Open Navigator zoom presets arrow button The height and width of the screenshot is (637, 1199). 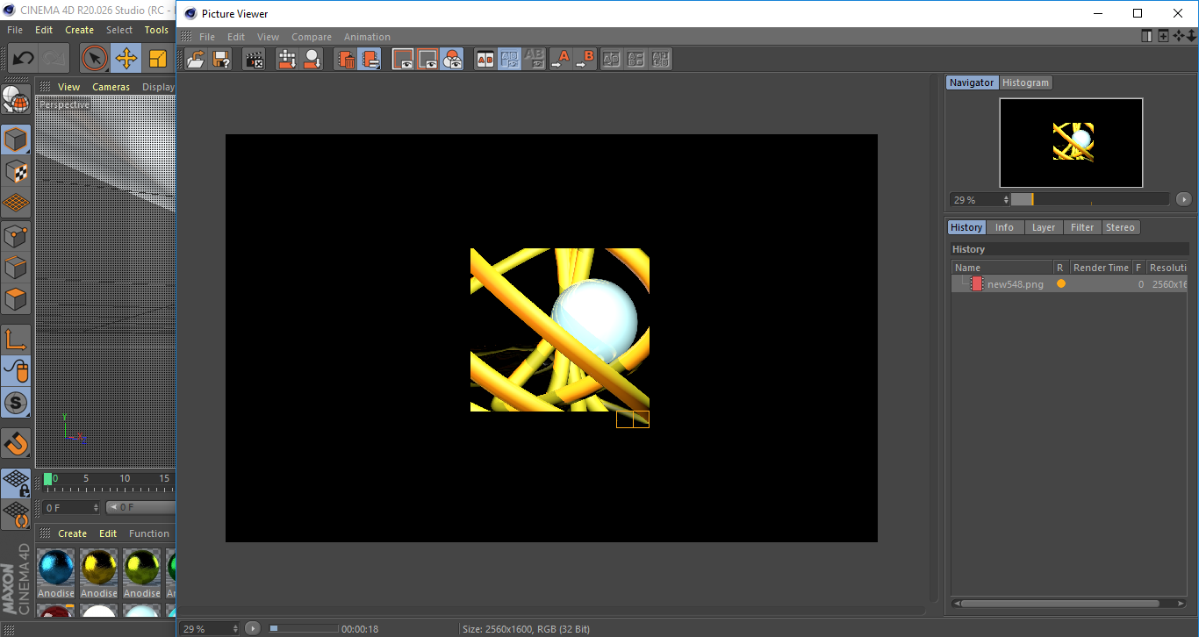[1184, 199]
